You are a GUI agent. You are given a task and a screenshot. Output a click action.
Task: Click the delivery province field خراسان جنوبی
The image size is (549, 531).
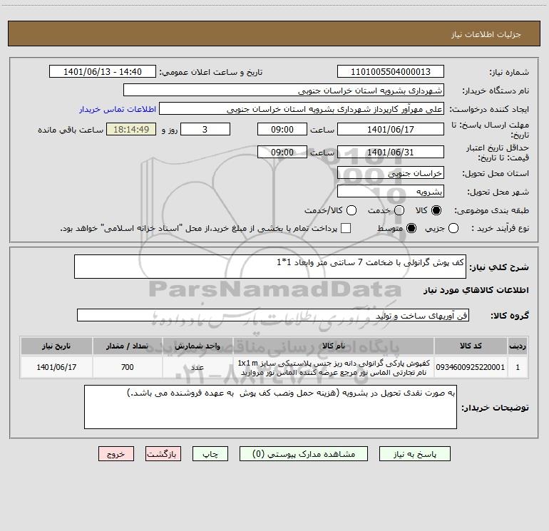[x=391, y=173]
